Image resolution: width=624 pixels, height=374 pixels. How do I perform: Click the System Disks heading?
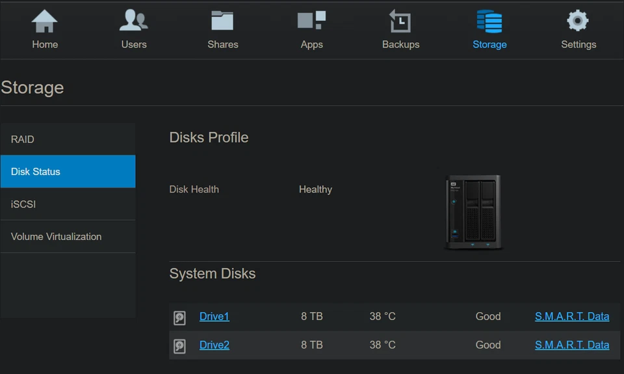click(x=213, y=274)
